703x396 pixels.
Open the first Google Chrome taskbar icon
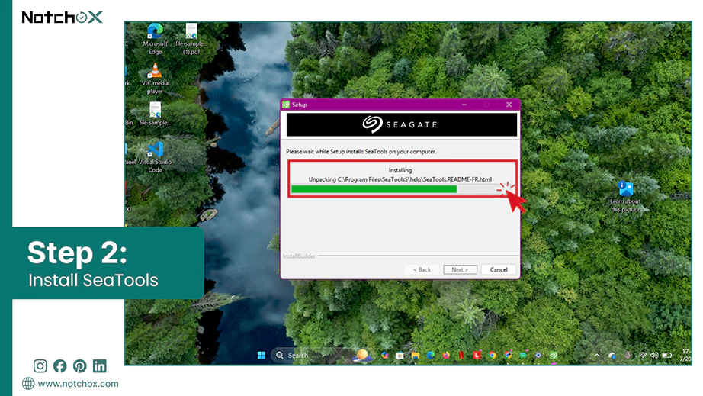tap(493, 356)
